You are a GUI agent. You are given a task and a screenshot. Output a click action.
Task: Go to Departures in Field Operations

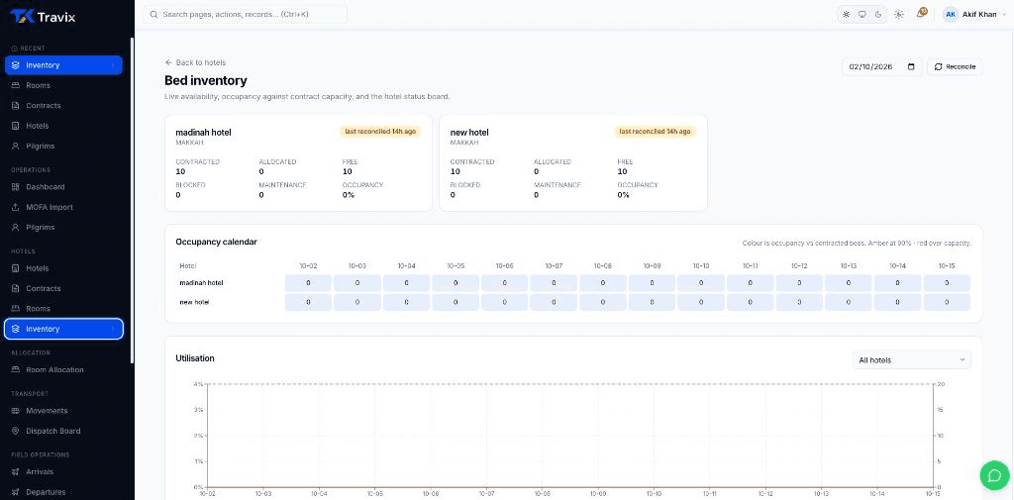coord(63,492)
